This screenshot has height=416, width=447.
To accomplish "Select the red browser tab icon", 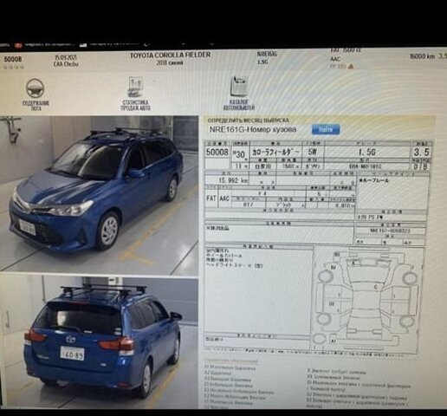I will [x=18, y=45].
